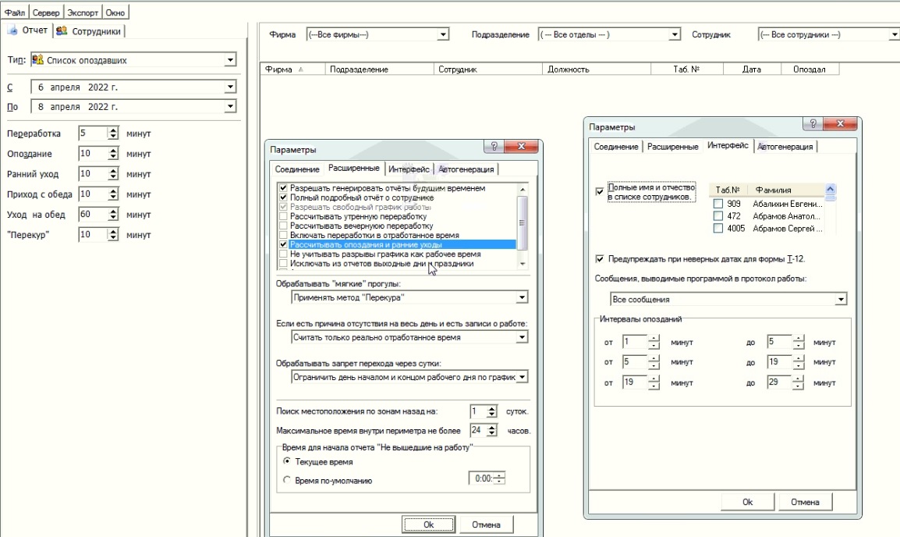Click the Уход на обед minutes field
The image size is (900, 537).
point(92,214)
